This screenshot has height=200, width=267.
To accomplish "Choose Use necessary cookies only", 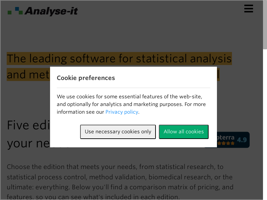I will (x=118, y=132).
